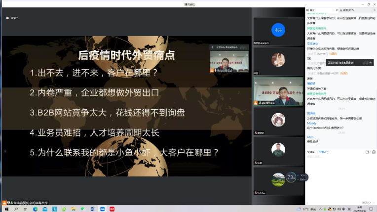Click the 73% floating performance widget

pyautogui.click(x=291, y=176)
